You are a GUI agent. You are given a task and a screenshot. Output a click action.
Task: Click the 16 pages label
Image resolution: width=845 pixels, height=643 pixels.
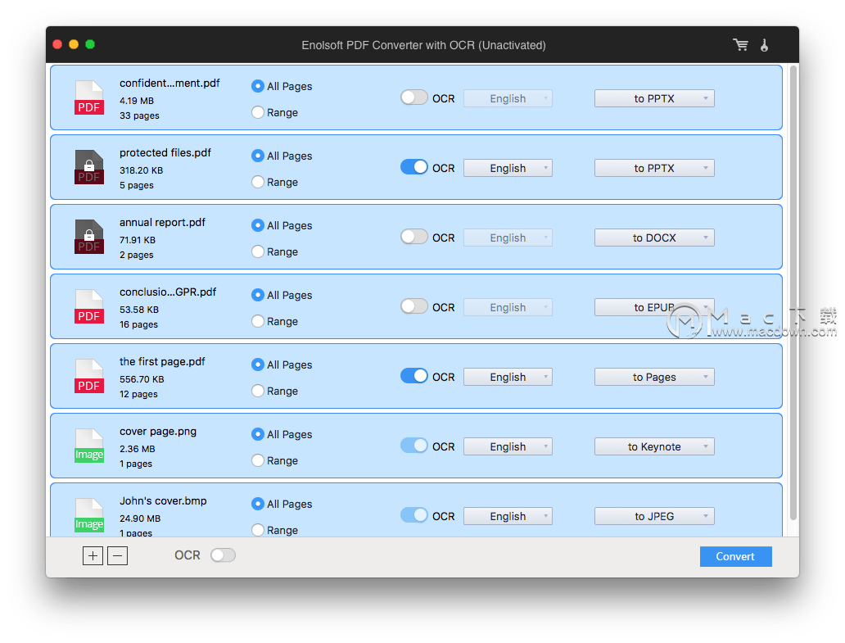click(138, 324)
